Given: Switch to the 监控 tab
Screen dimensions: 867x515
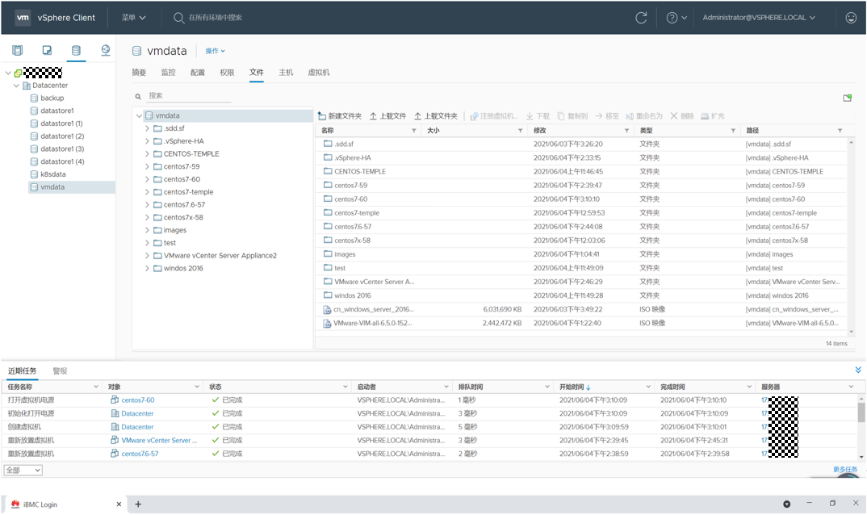Looking at the screenshot, I should tap(168, 73).
